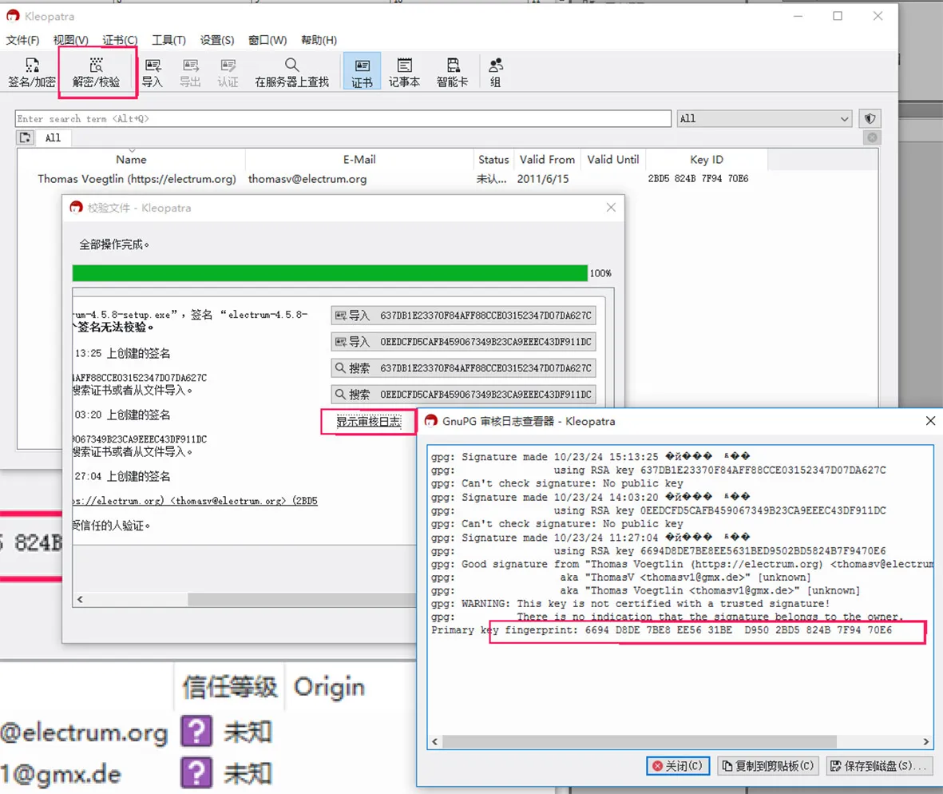The image size is (943, 794).
Task: Sort by Valid Until column header
Action: 612,160
